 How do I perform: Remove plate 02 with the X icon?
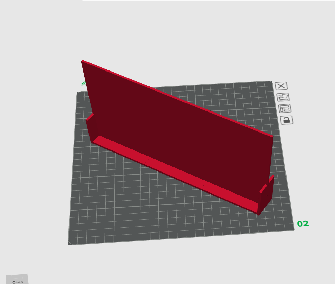tap(281, 86)
